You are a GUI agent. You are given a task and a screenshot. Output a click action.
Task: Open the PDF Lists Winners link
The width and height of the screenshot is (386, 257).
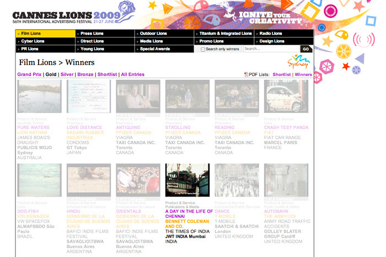click(x=303, y=74)
